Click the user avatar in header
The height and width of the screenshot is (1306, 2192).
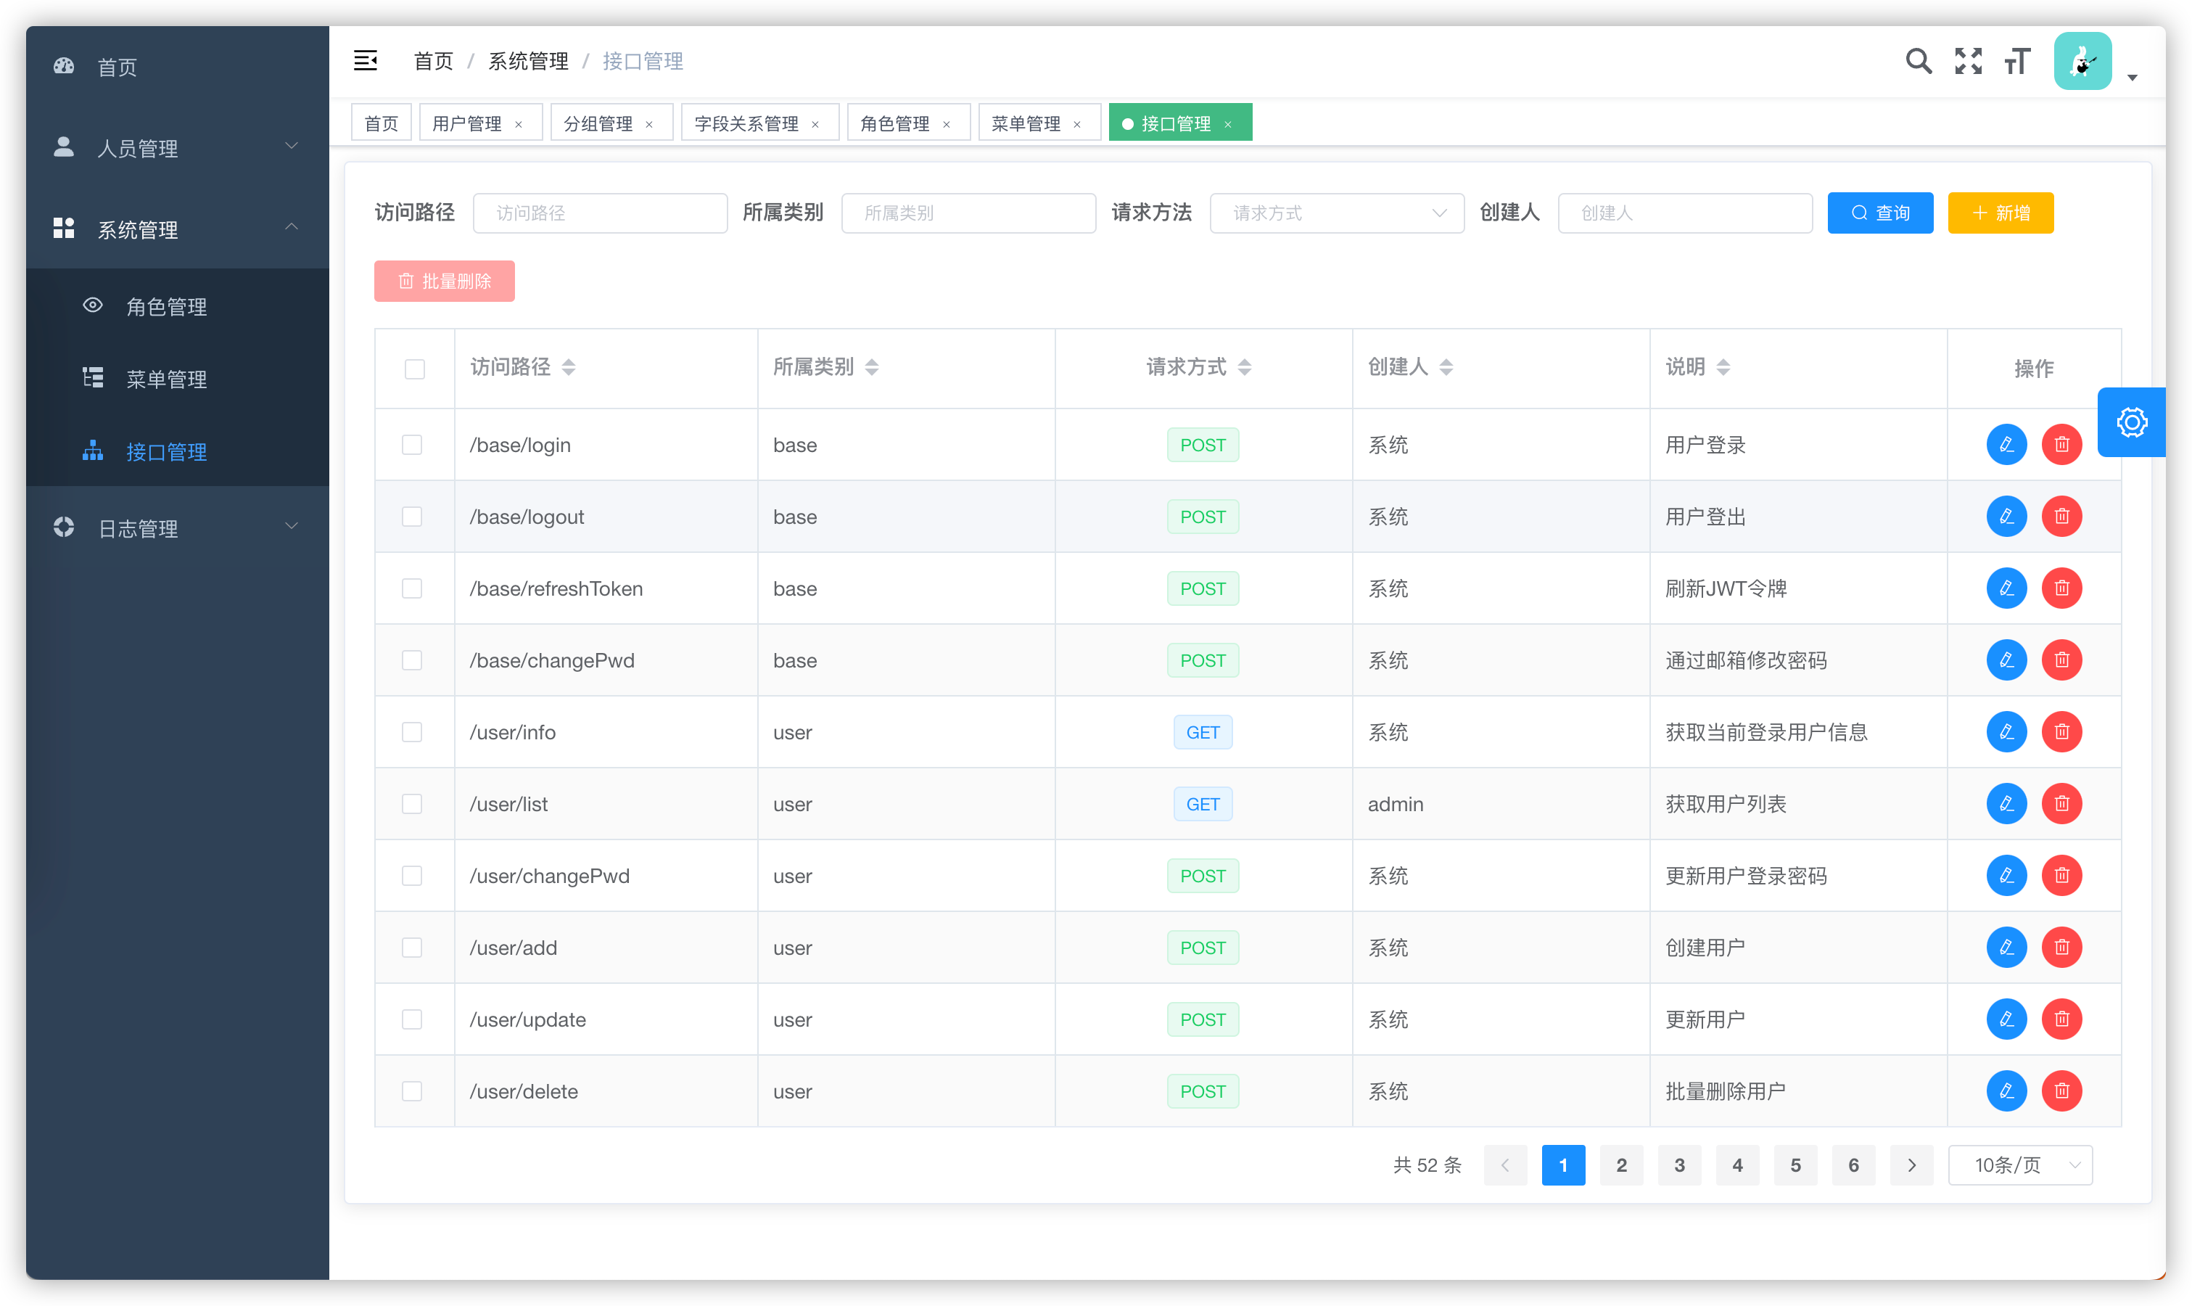point(2082,61)
